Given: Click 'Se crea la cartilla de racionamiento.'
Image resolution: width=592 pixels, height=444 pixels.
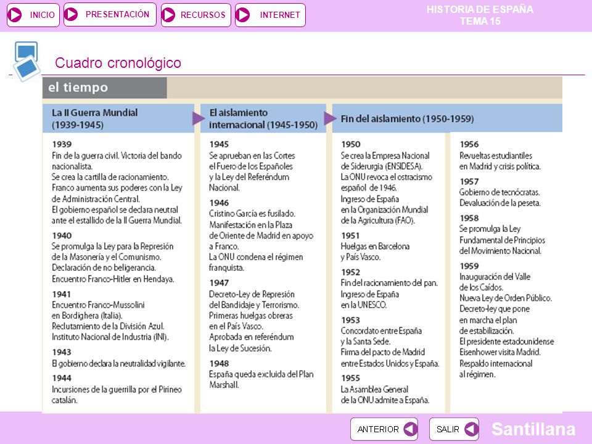Looking at the screenshot, I should (x=110, y=177).
